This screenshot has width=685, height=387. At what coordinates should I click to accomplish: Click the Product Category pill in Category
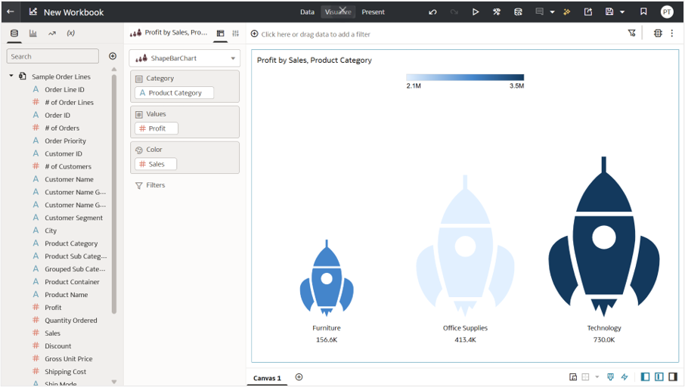pos(175,93)
